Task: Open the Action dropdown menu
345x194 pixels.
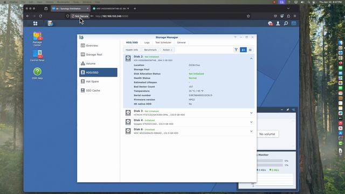Action: pyautogui.click(x=168, y=50)
